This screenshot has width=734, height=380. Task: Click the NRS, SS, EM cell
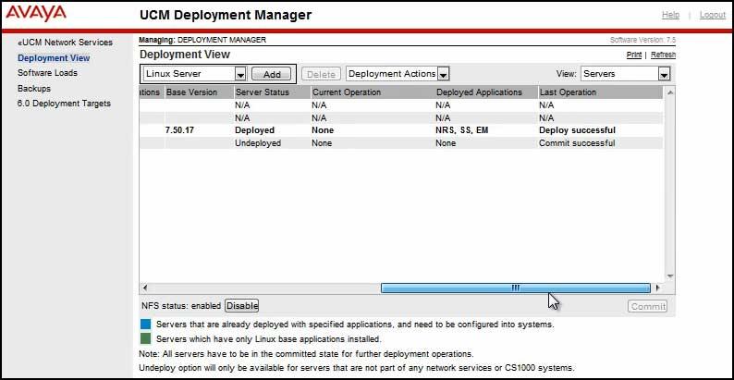tap(462, 130)
